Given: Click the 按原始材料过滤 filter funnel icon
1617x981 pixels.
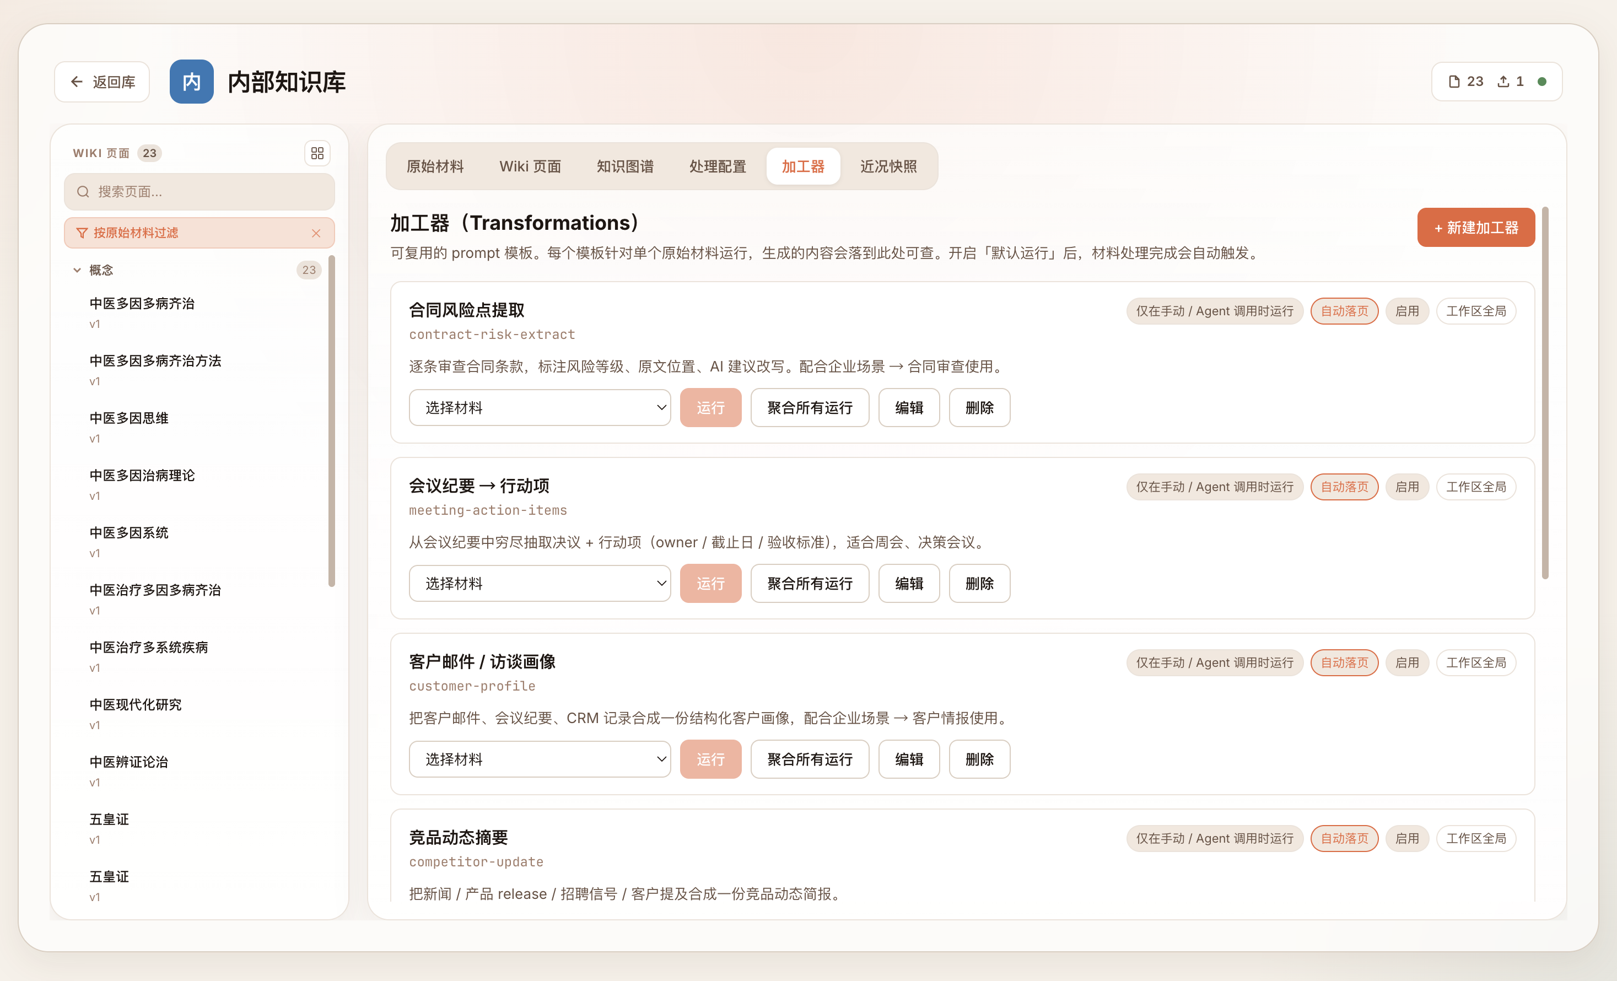Looking at the screenshot, I should coord(82,233).
